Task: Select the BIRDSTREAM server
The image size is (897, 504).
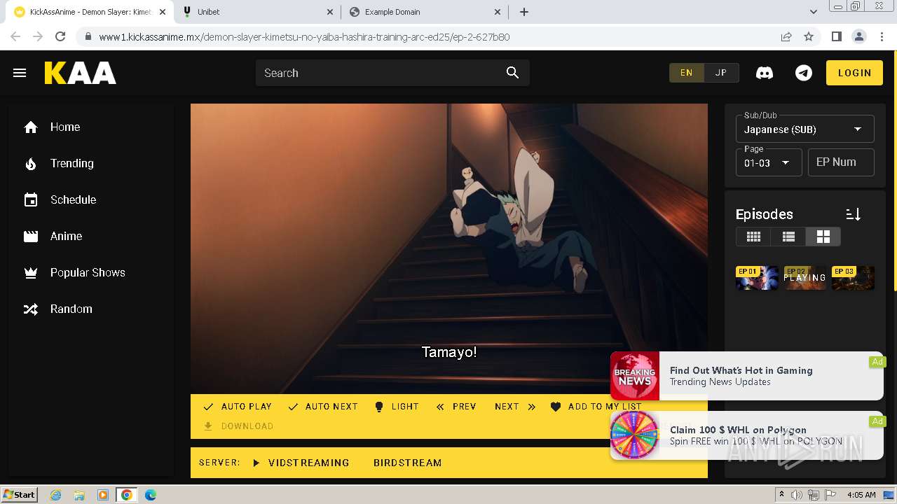Action: (x=407, y=463)
